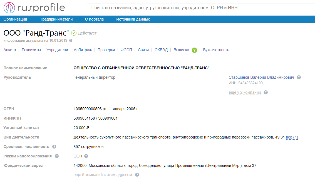Open help icon next to actualization date

click(x=71, y=41)
